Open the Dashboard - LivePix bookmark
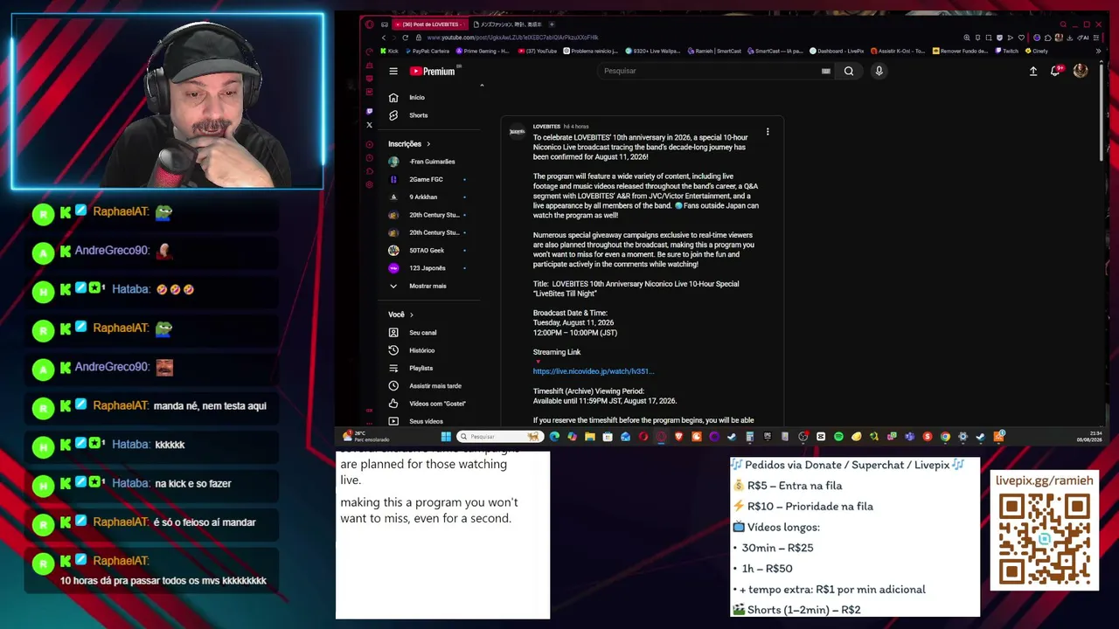The width and height of the screenshot is (1119, 629). (x=837, y=51)
